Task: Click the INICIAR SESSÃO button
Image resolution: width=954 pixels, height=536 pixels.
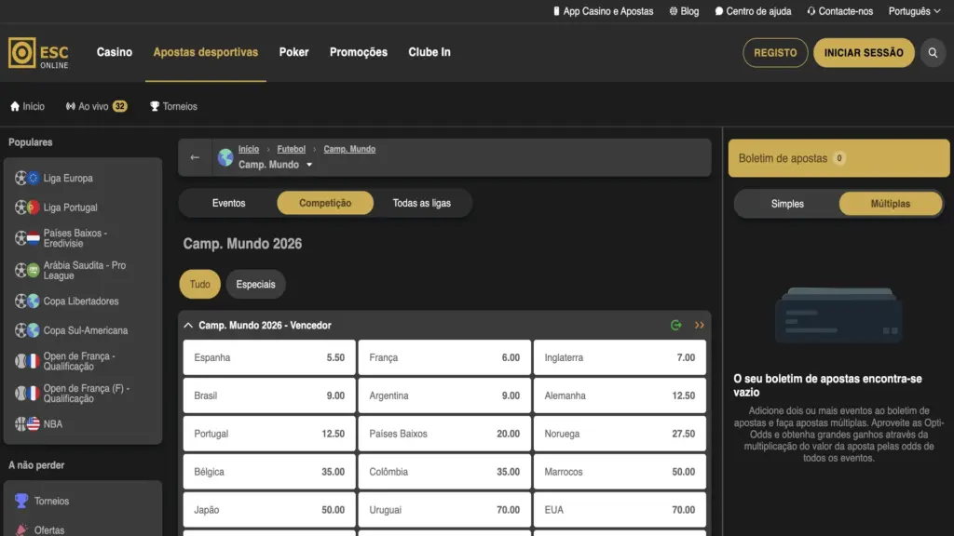Action: pos(864,53)
